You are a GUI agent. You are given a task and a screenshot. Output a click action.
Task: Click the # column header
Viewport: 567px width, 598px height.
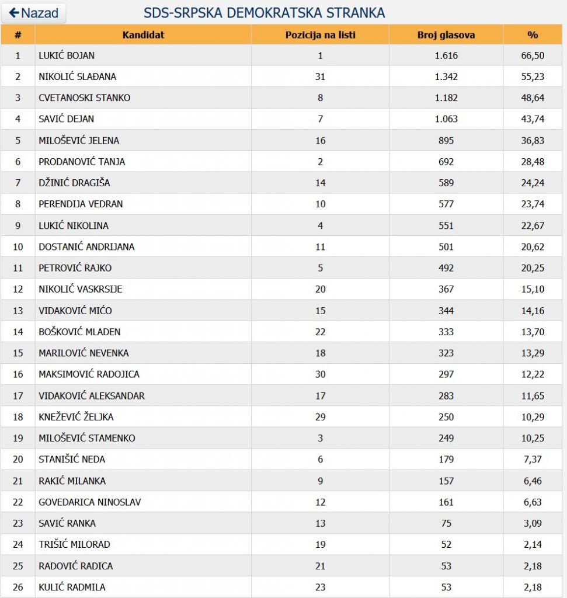point(18,34)
